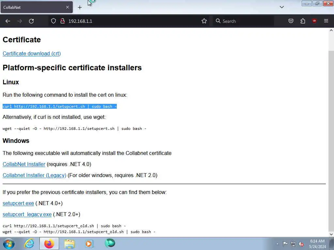The width and height of the screenshot is (334, 250).
Task: Click the curl setupcert_old.sh command line
Action: 64,226
